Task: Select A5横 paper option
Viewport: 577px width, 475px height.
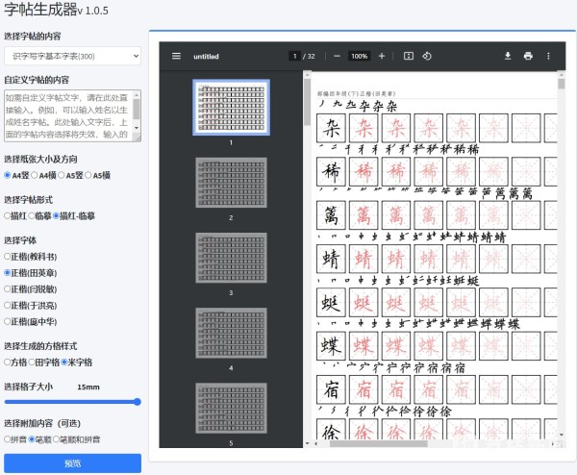Action: pyautogui.click(x=88, y=175)
